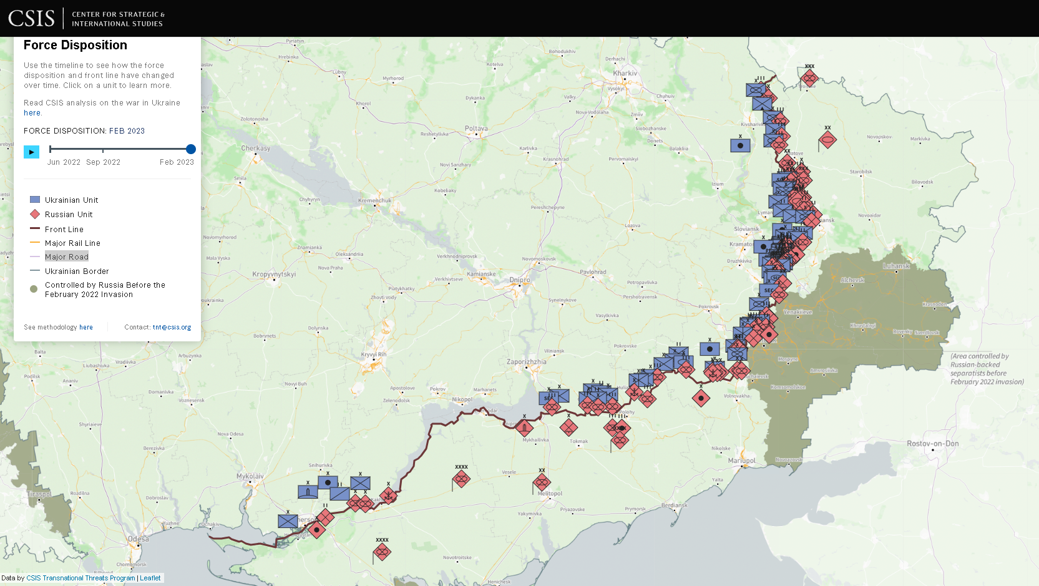Screen dimensions: 1039x586
Task: Click the highlighted Major Road legend entry
Action: (66, 256)
